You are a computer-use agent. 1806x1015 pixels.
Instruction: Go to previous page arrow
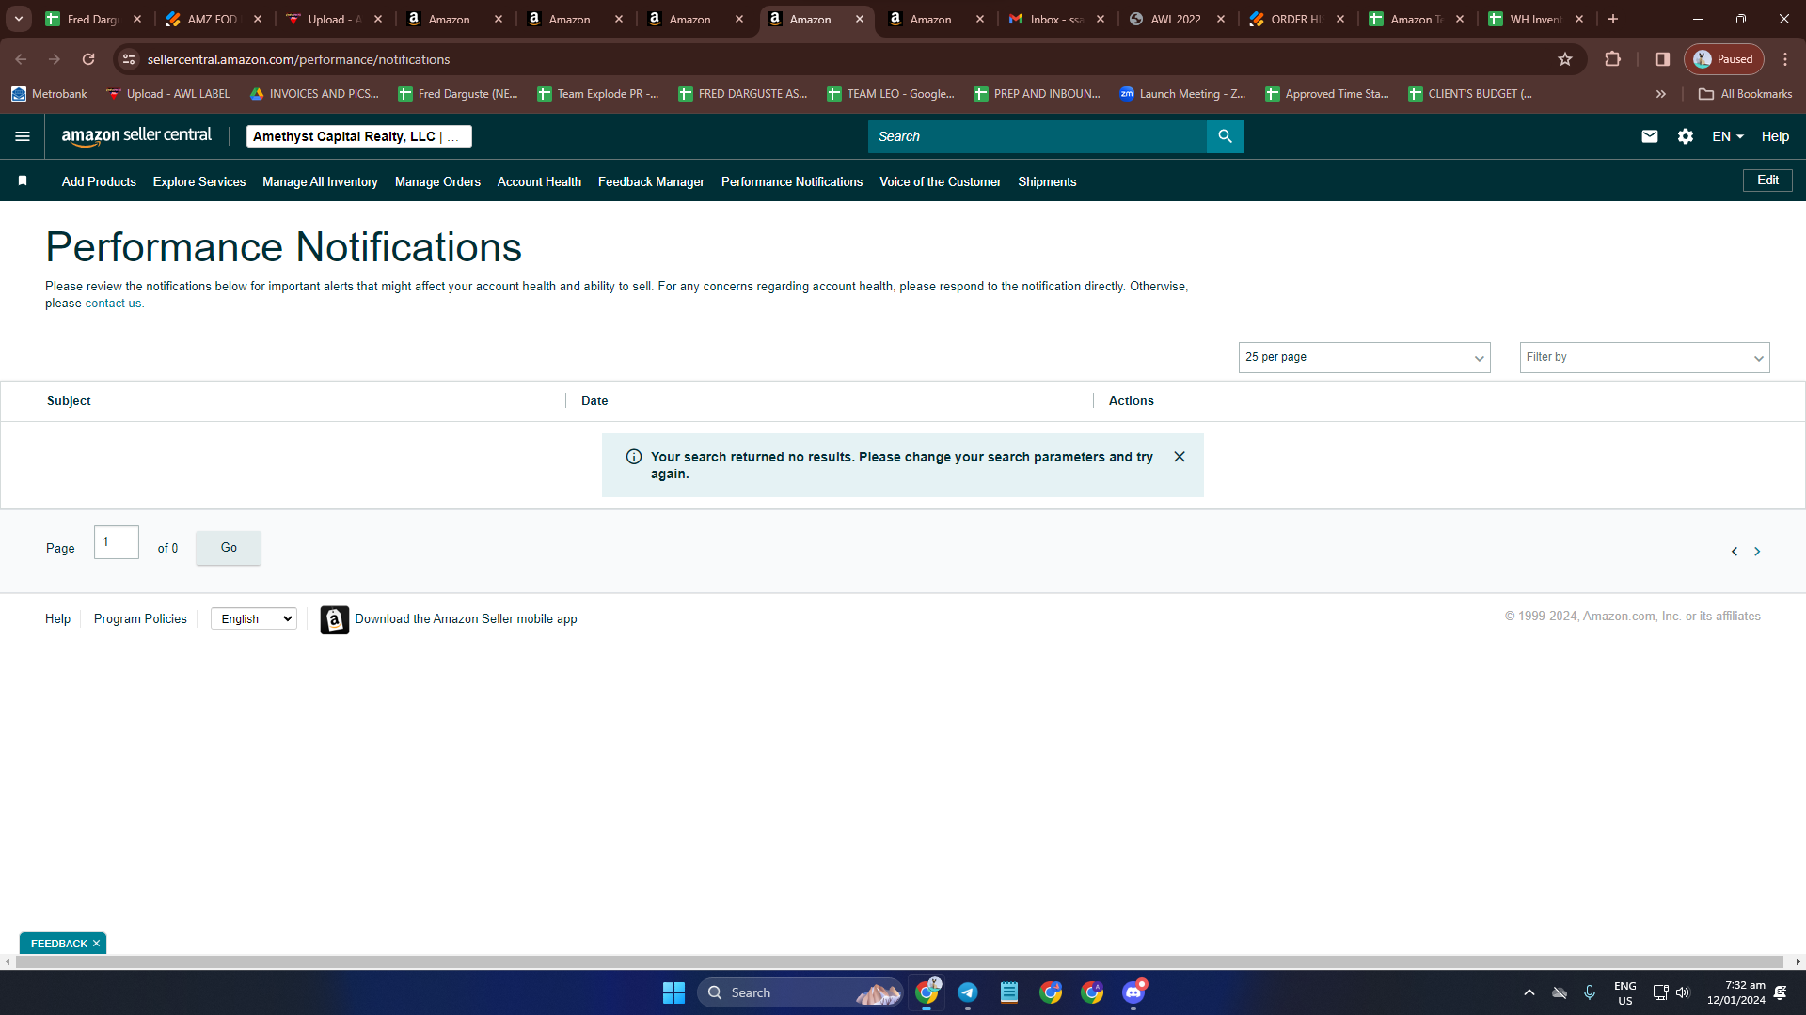[1735, 552]
